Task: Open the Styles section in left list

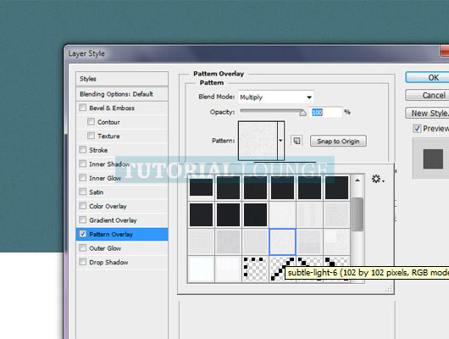Action: point(122,79)
